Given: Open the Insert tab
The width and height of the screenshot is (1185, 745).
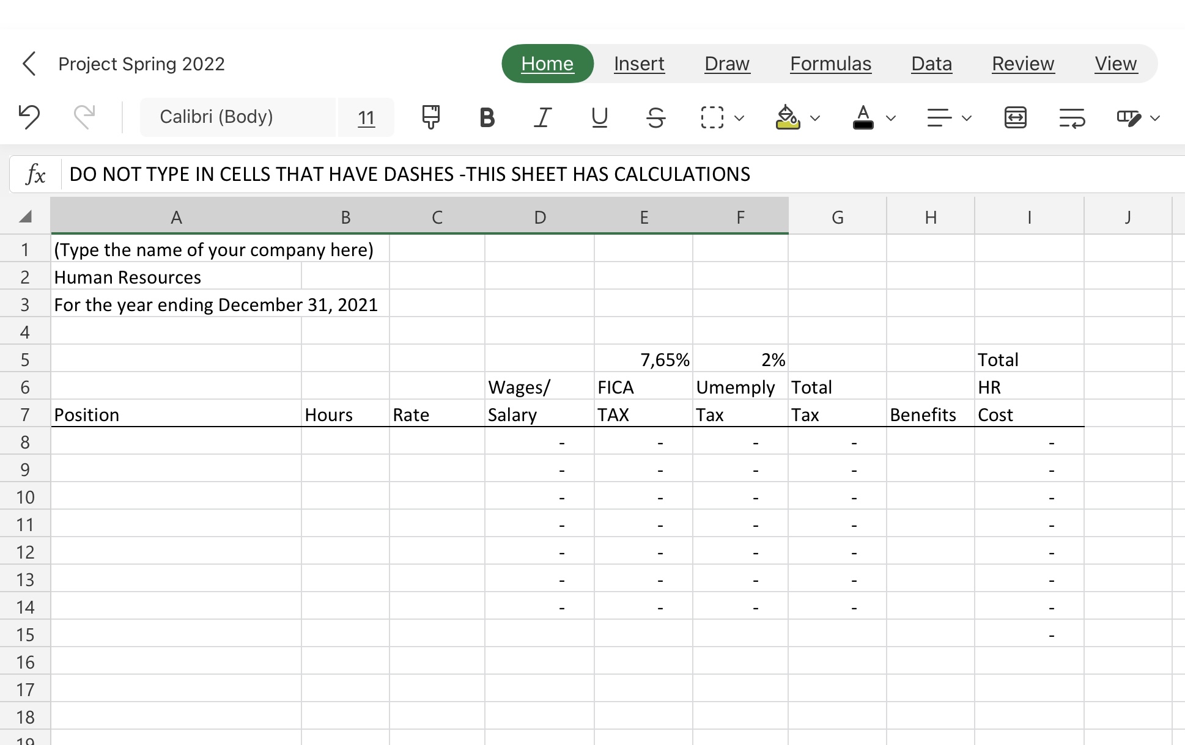Looking at the screenshot, I should pyautogui.click(x=638, y=64).
